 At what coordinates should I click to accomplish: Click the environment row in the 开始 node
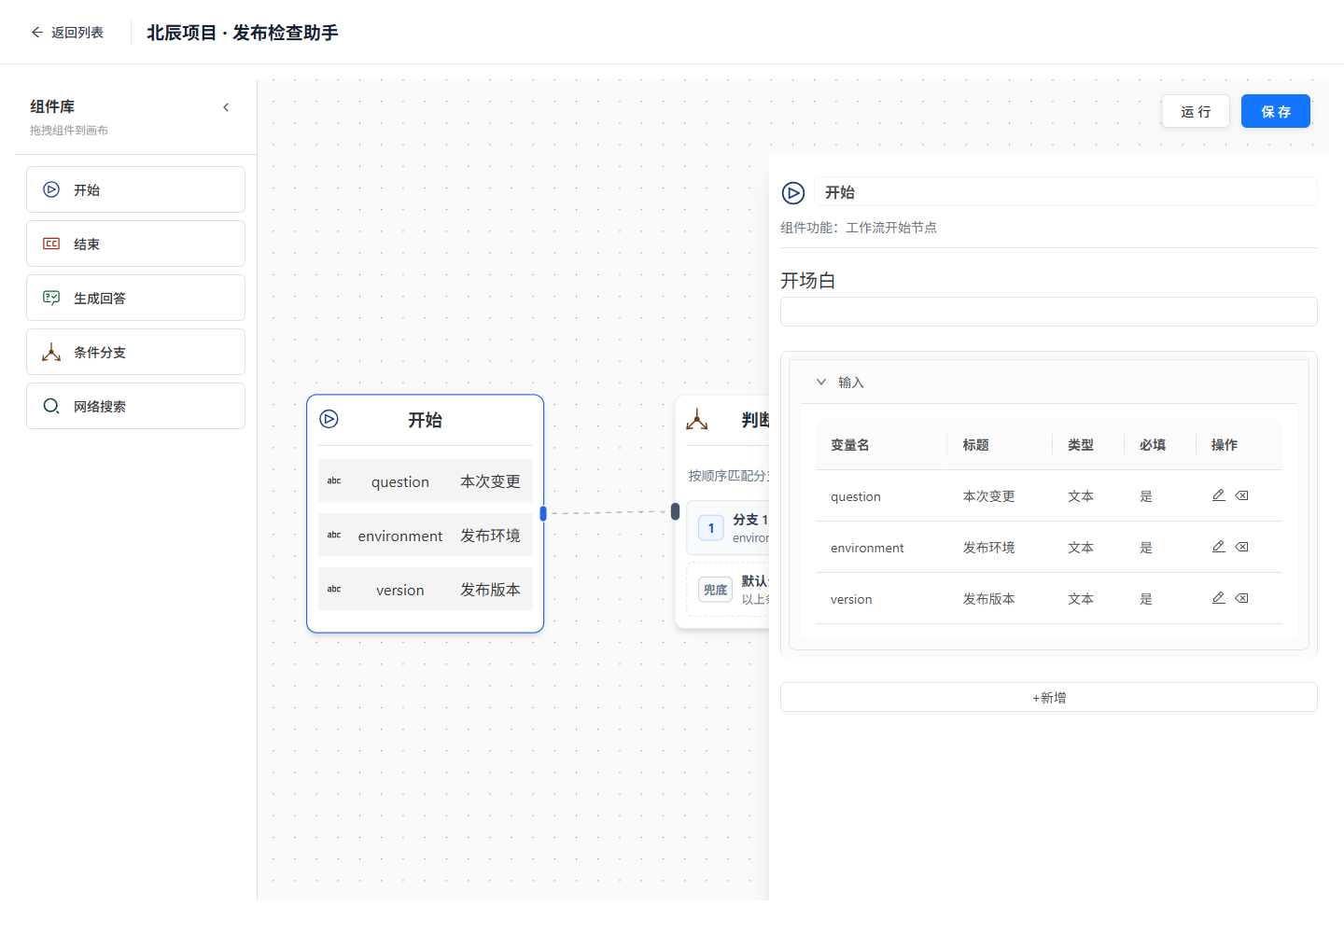coord(425,535)
